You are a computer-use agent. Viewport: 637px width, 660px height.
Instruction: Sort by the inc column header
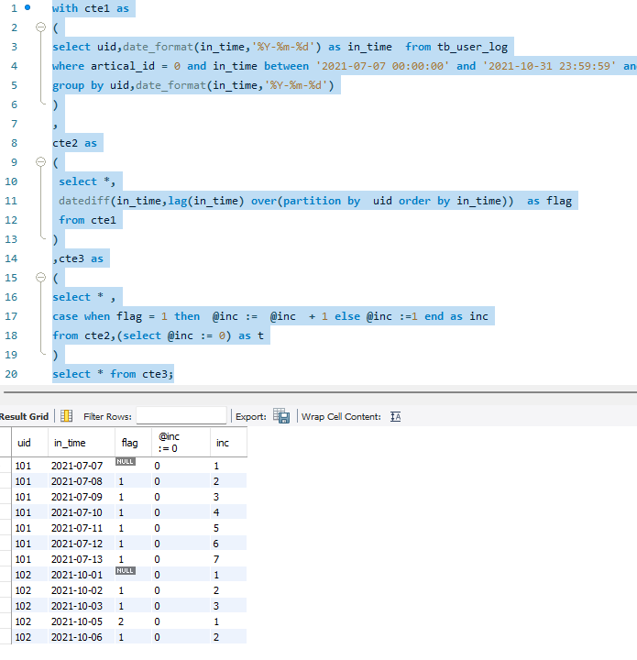(x=228, y=443)
